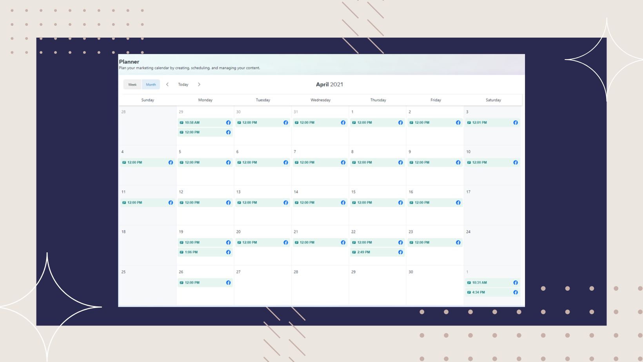Click the post type icon on April 15 post
This screenshot has width=643, height=362.
(x=354, y=203)
